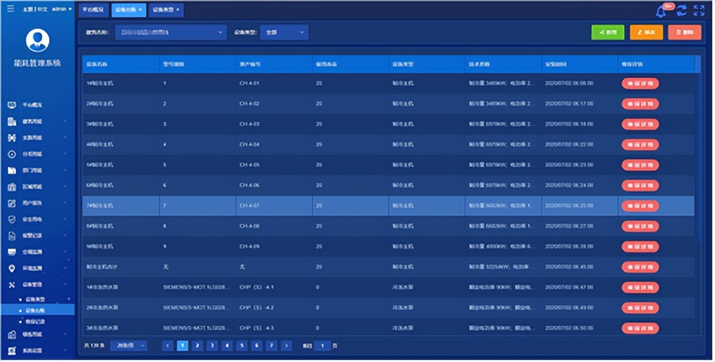Toggle fullscreen with the expand icon

(699, 11)
